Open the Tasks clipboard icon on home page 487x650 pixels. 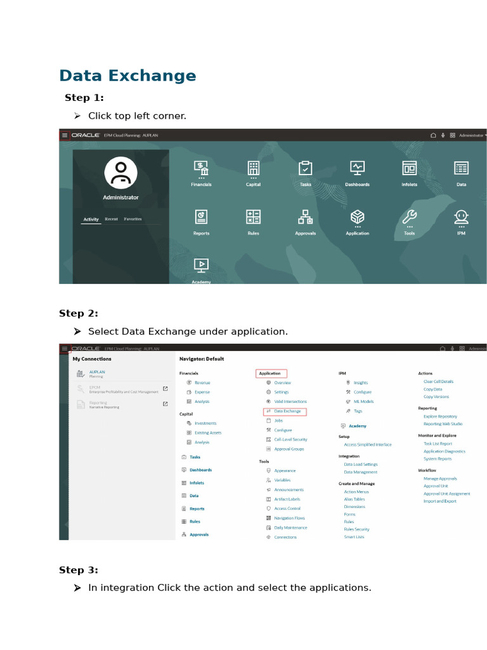point(305,168)
